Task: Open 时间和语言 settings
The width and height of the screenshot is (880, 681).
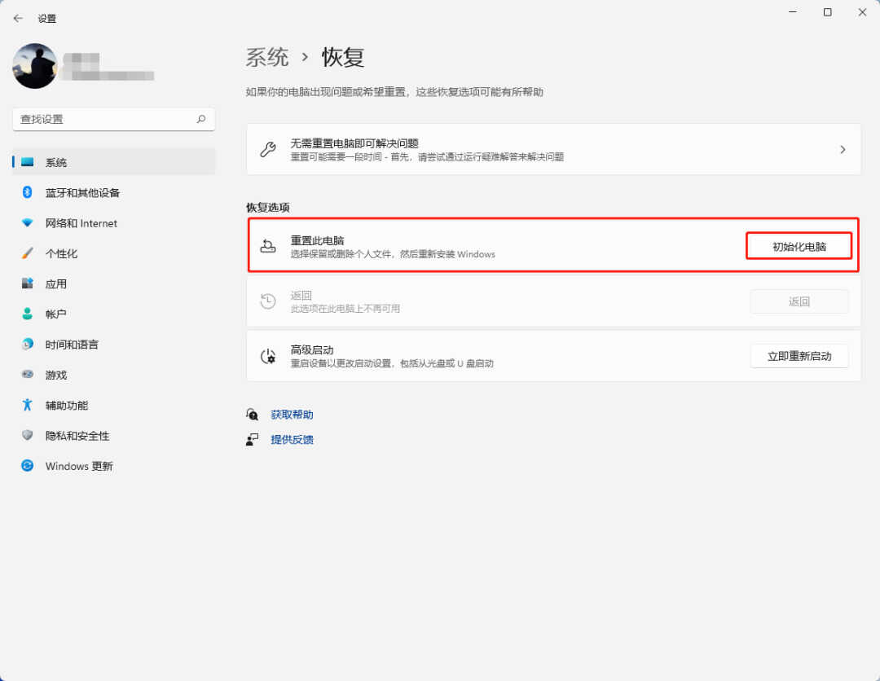Action: [x=72, y=344]
